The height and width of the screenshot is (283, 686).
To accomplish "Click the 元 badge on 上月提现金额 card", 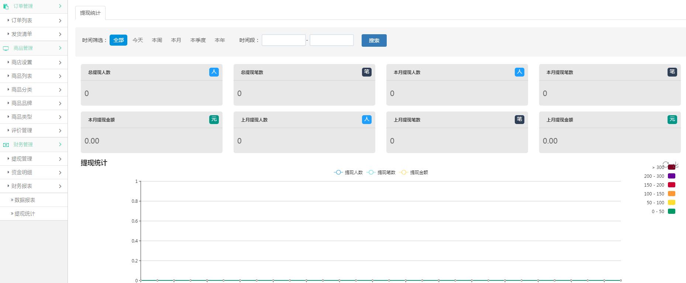I will tap(672, 120).
